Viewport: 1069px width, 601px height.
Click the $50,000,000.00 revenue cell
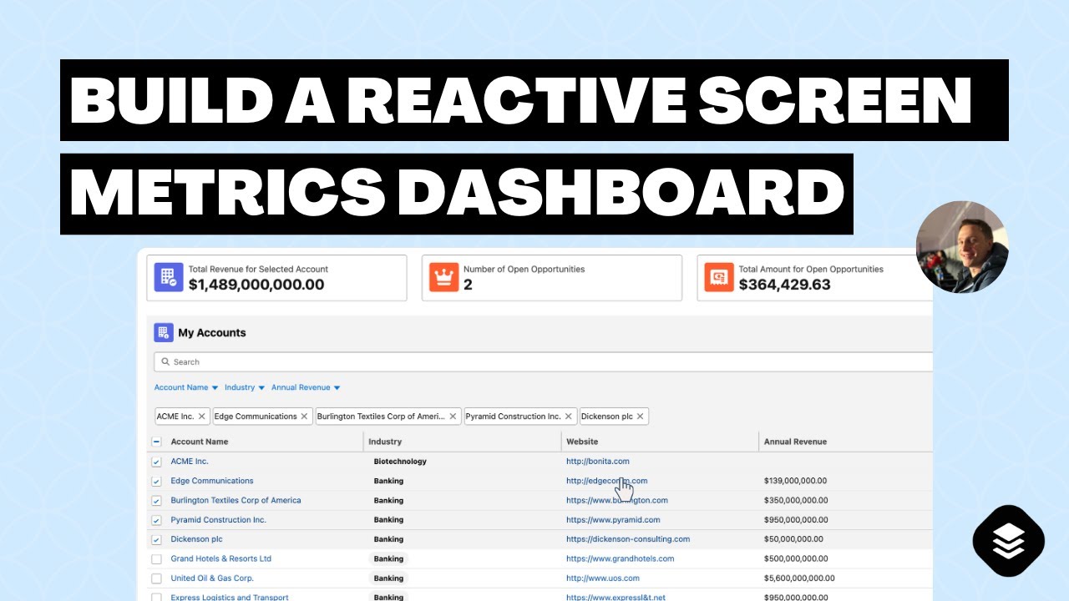793,539
